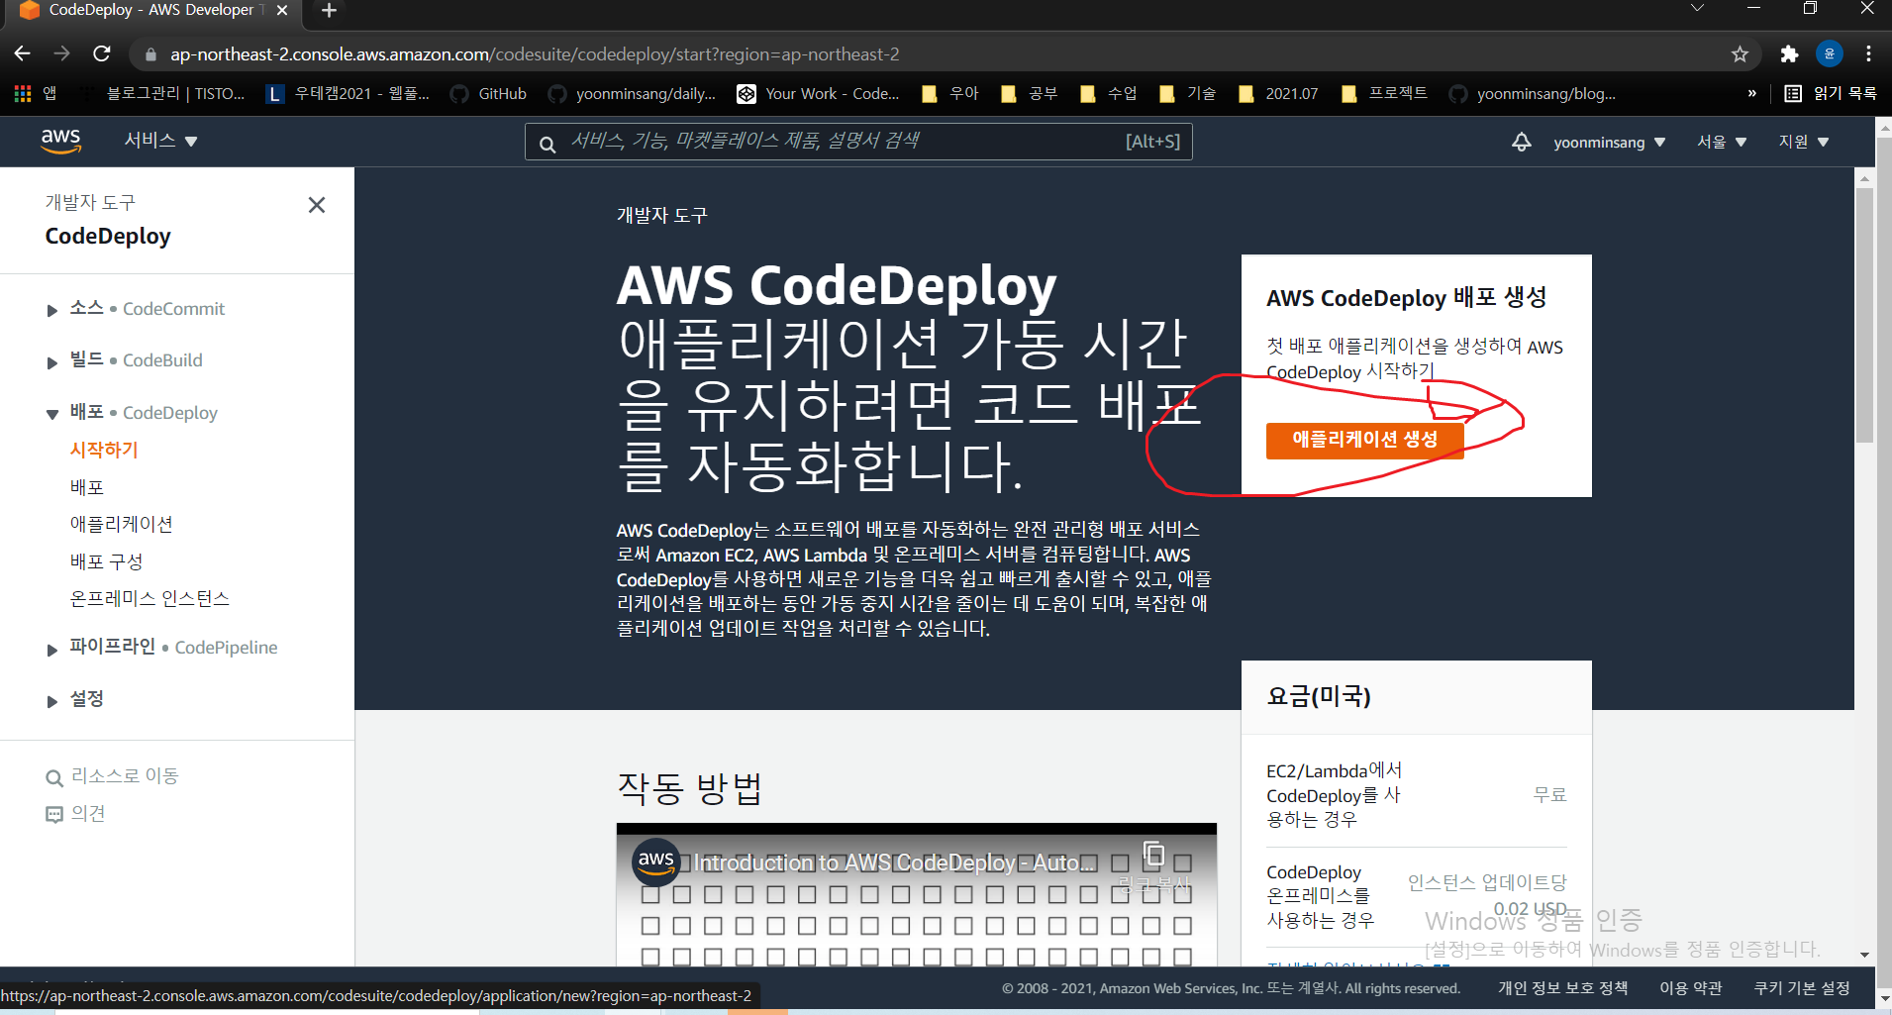Reload the page with refresh icon

point(101,53)
